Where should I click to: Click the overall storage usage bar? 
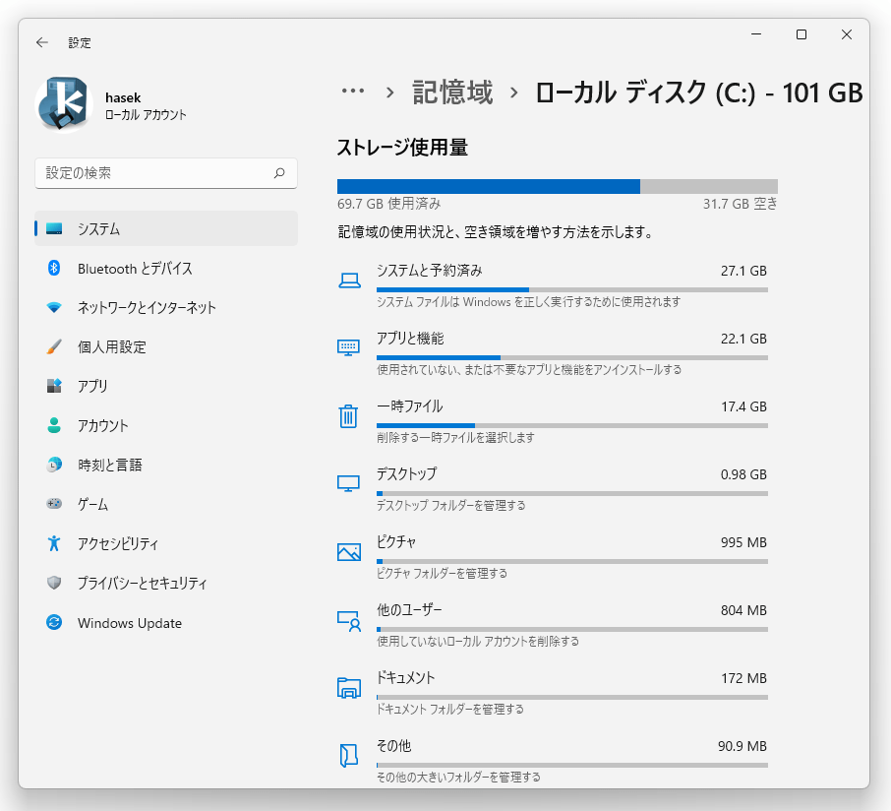pos(557,187)
